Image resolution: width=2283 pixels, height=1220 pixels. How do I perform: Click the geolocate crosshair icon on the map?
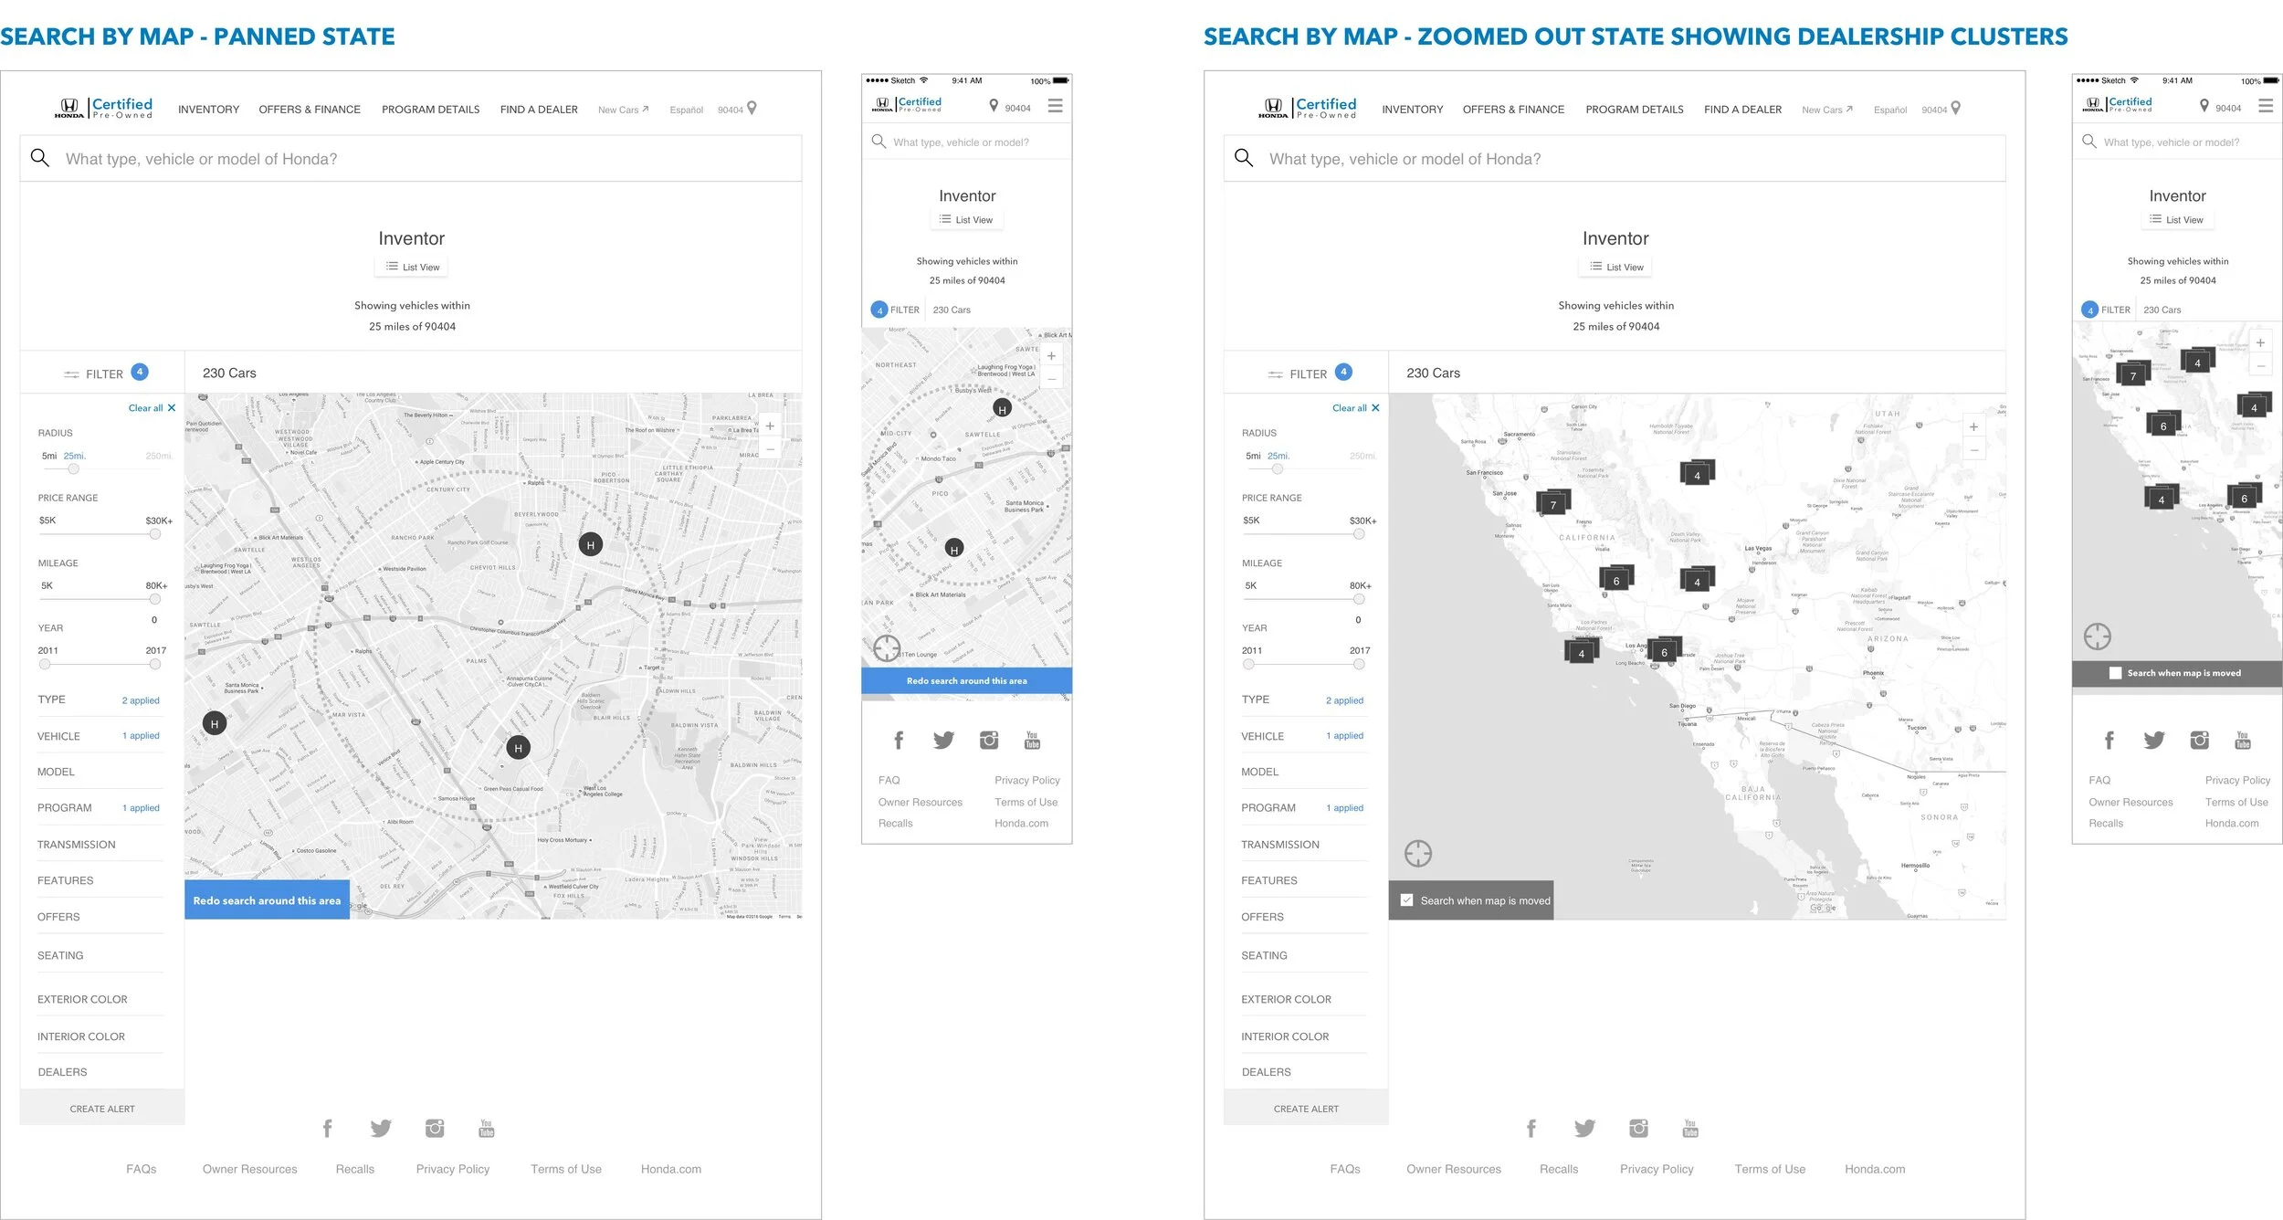pyautogui.click(x=1416, y=853)
